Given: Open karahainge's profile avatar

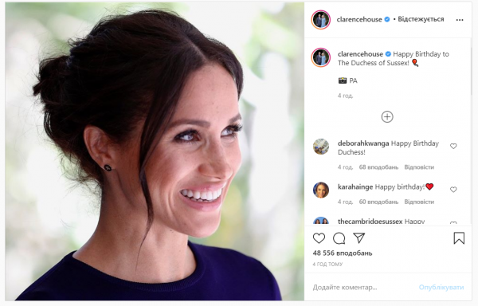Looking at the screenshot, I should point(321,190).
